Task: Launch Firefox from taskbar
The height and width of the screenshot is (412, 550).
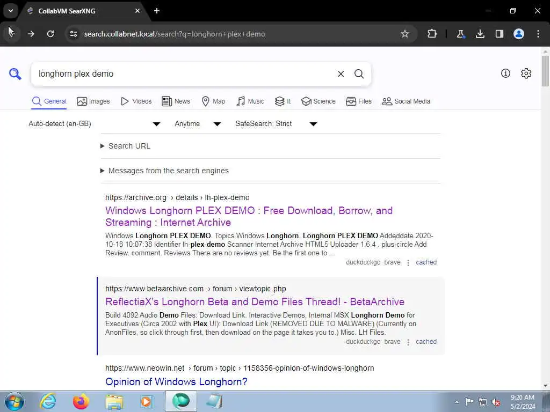Action: [81, 401]
